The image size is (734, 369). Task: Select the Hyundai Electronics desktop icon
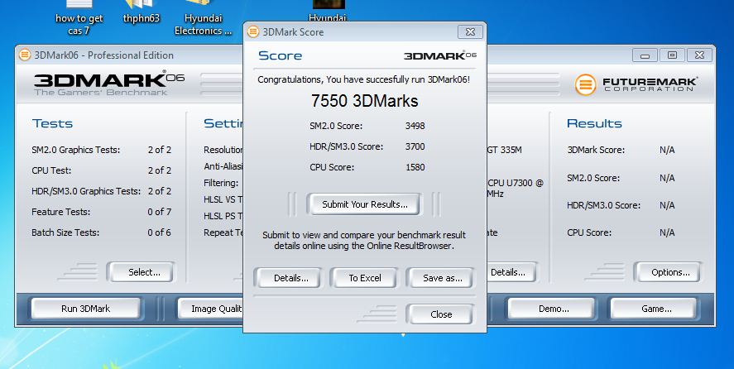click(x=204, y=18)
